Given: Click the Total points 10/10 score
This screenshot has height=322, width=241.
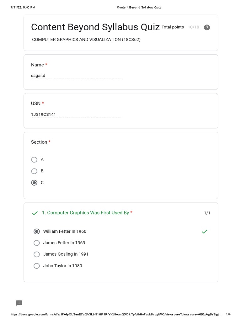Looking at the screenshot, I should point(180,27).
